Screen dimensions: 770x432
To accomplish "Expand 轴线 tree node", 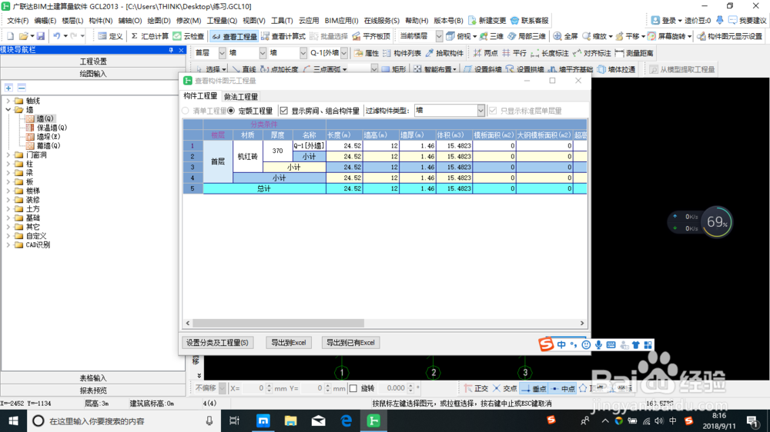I will tap(8, 101).
